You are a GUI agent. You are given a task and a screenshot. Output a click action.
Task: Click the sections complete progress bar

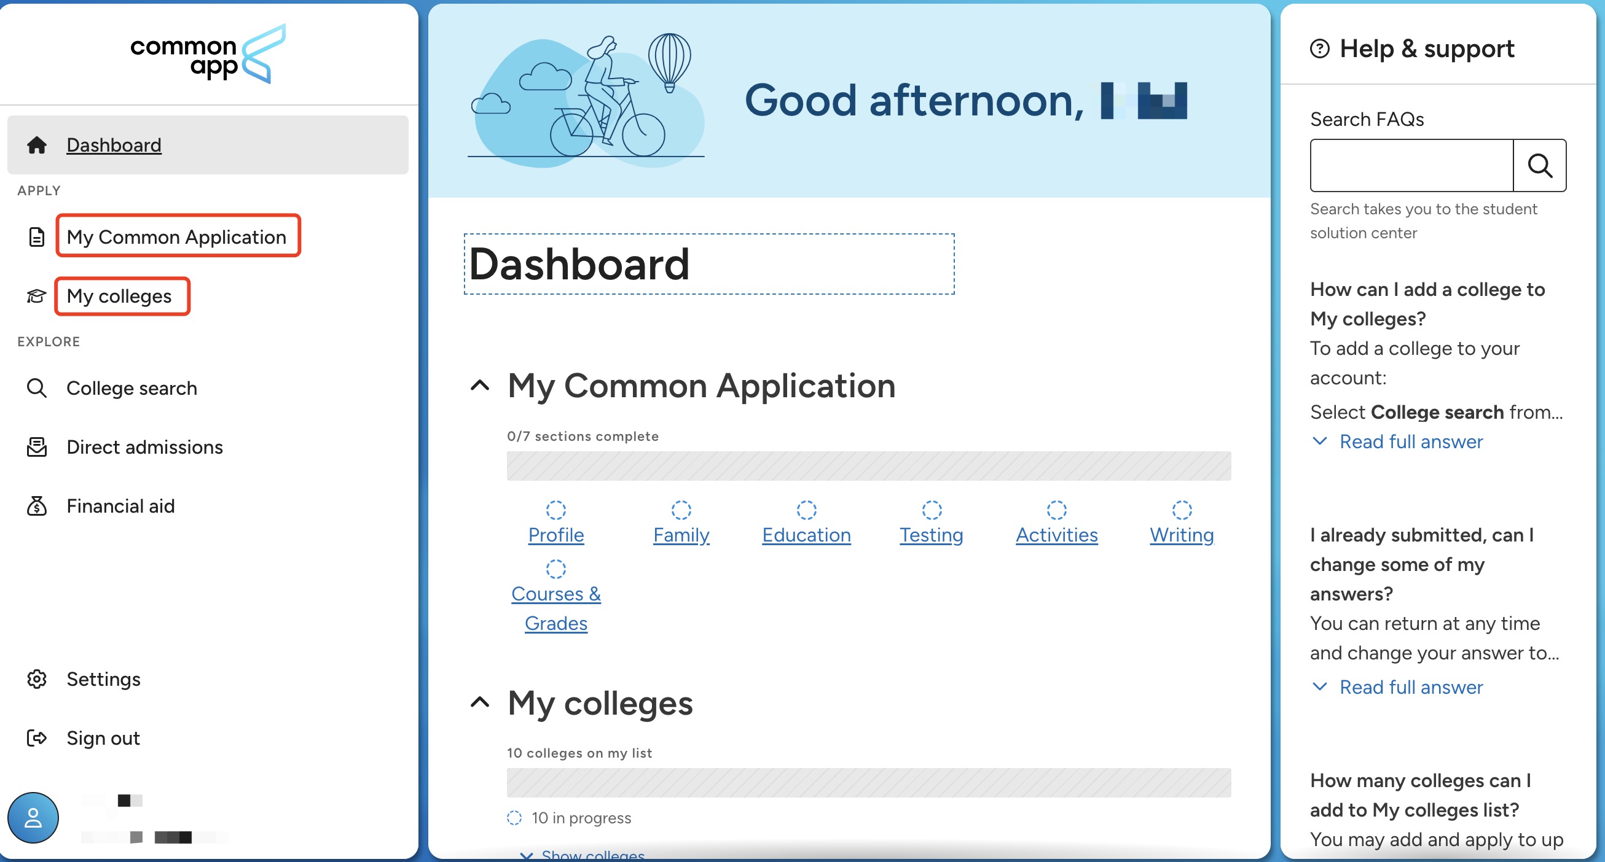click(x=868, y=466)
